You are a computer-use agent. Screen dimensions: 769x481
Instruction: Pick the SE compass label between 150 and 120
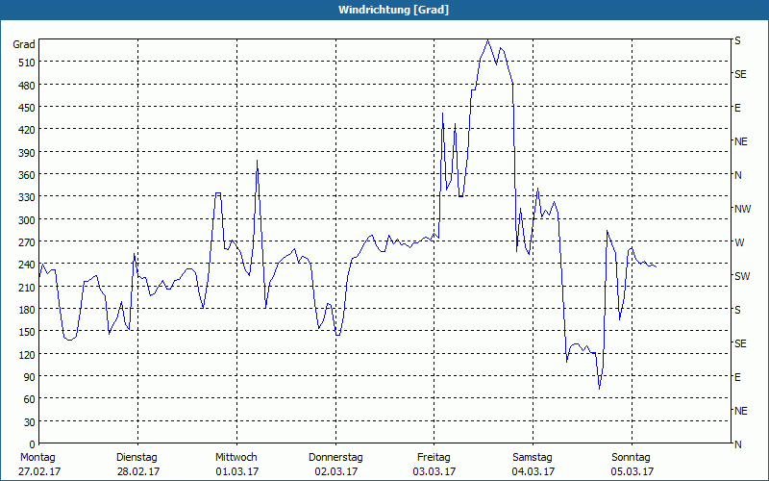[x=740, y=343]
